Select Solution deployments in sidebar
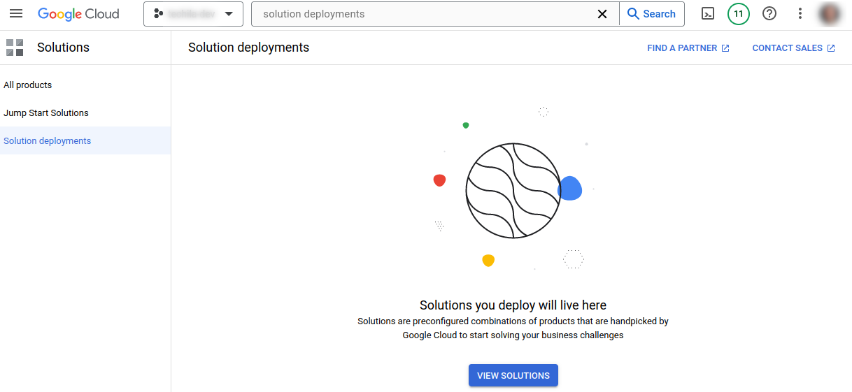Screen dimensions: 852x392 (x=48, y=141)
